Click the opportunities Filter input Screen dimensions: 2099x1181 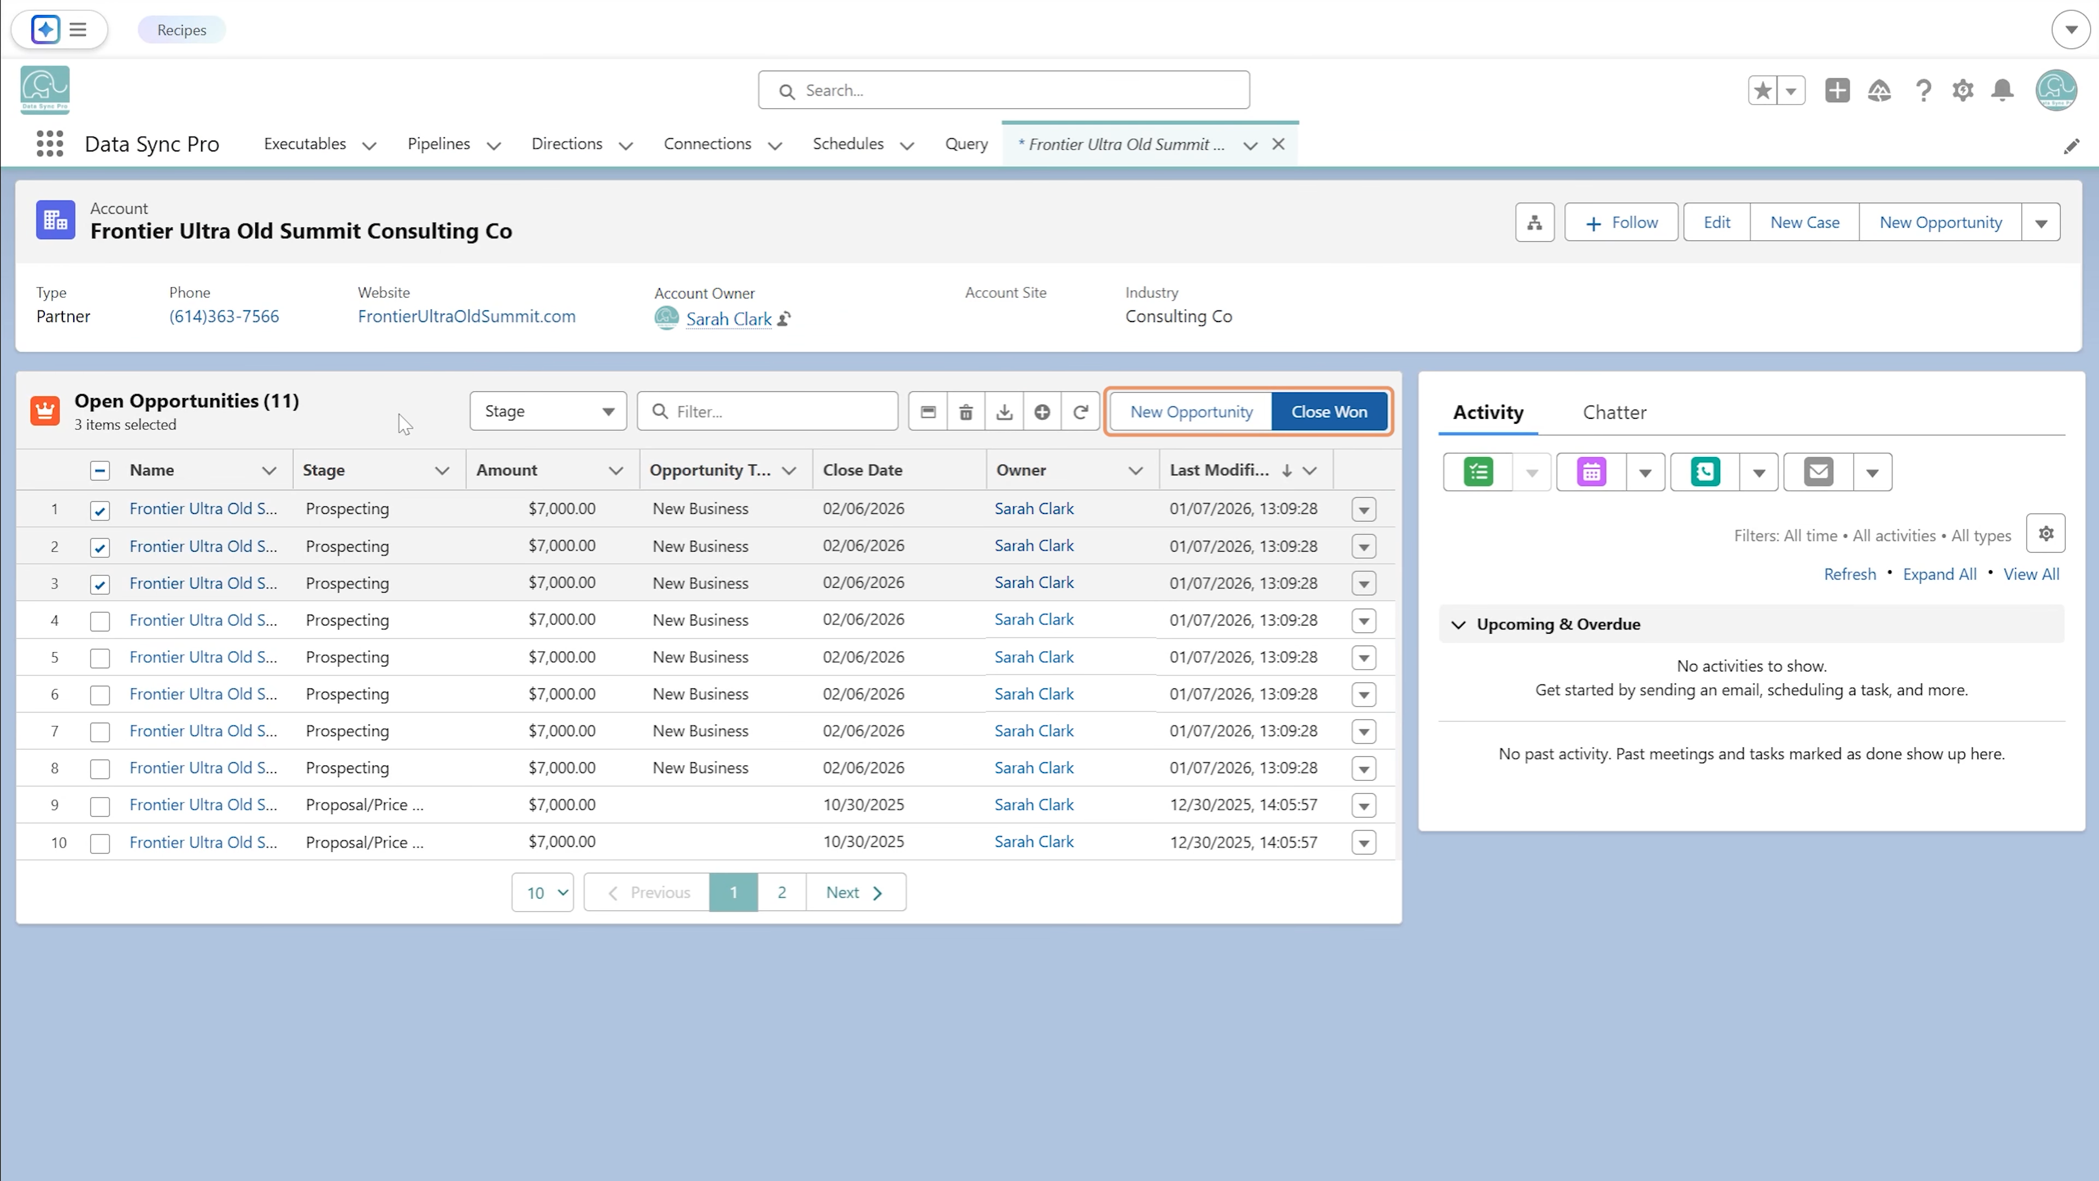tap(767, 412)
